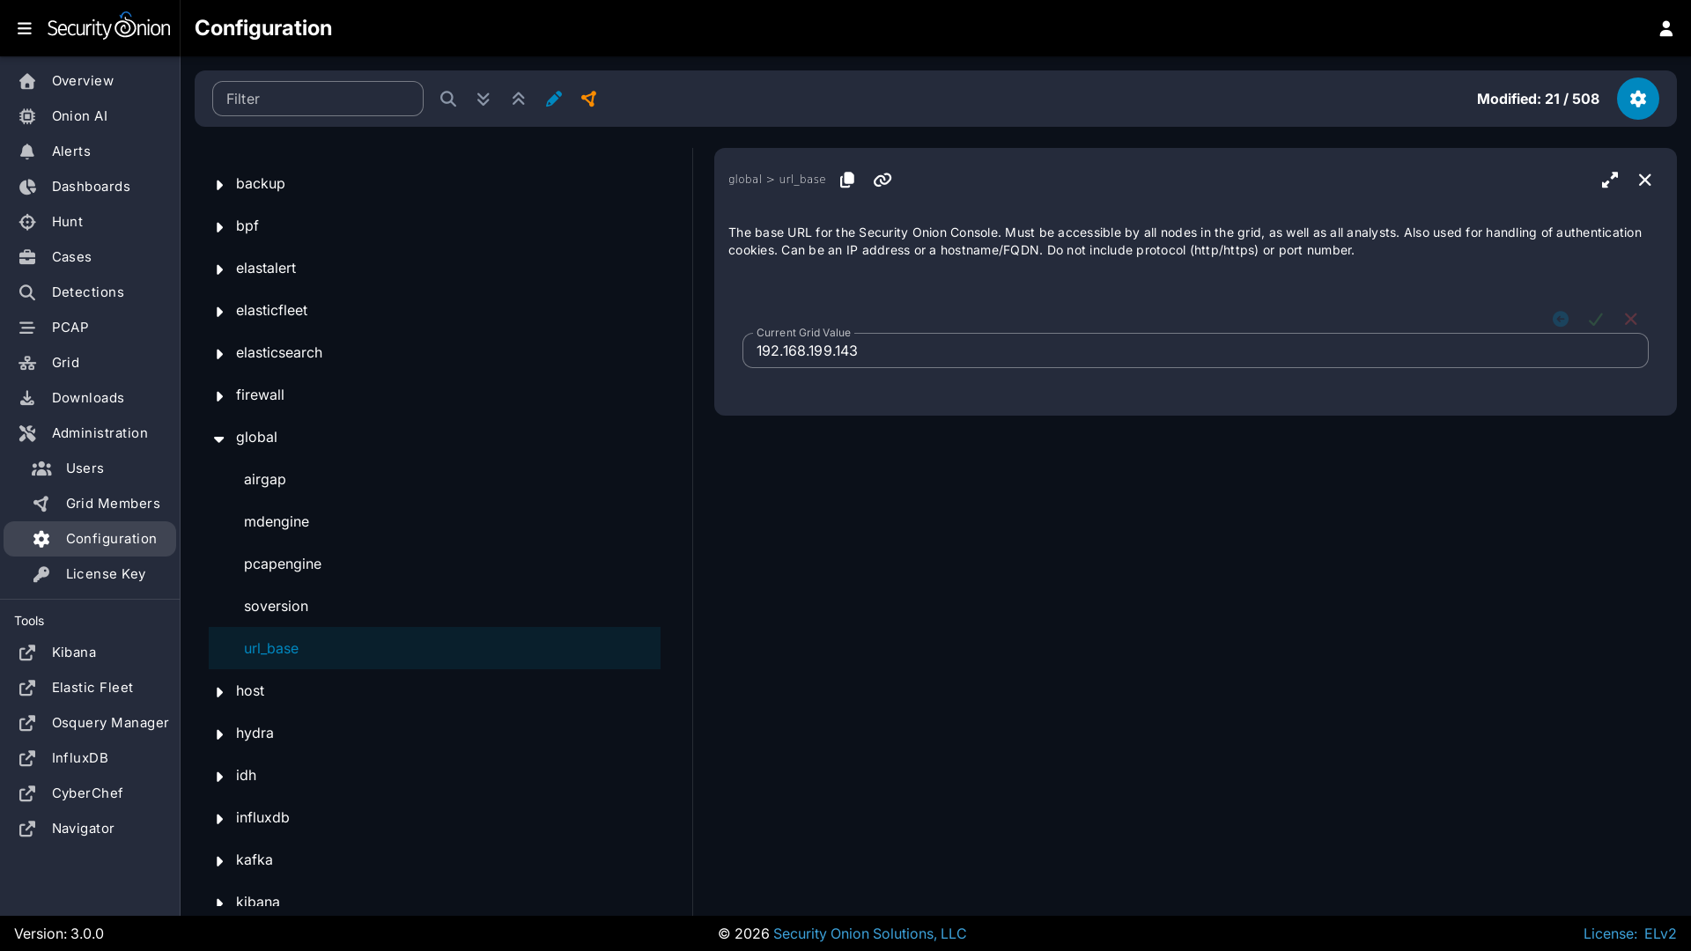Click the ELv2 license link

click(1659, 933)
